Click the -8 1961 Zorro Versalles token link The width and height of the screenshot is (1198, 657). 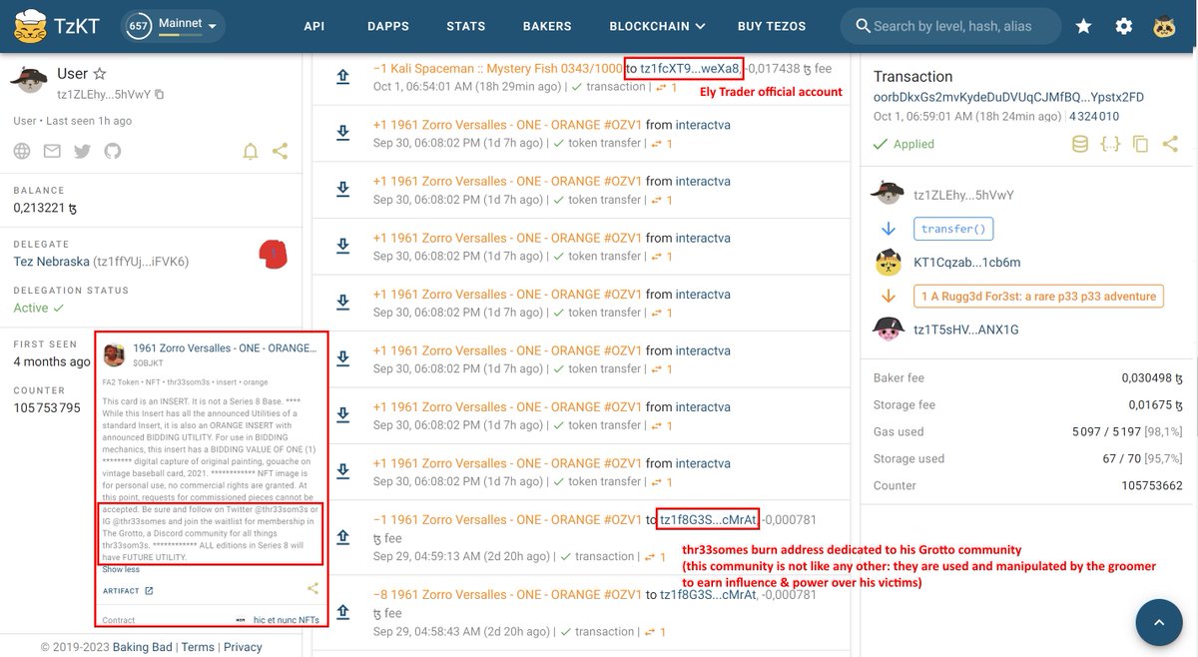pyautogui.click(x=507, y=594)
